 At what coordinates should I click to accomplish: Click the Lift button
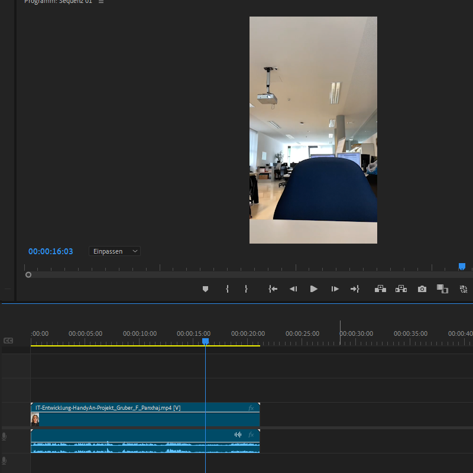click(x=380, y=289)
